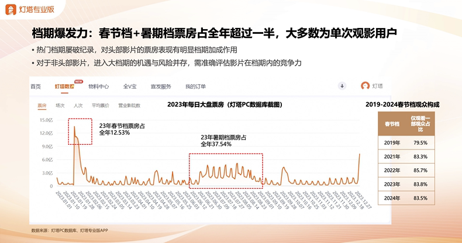Click the 灯塔 user avatar icon
Viewport: 462px width, 243px height.
(x=365, y=86)
